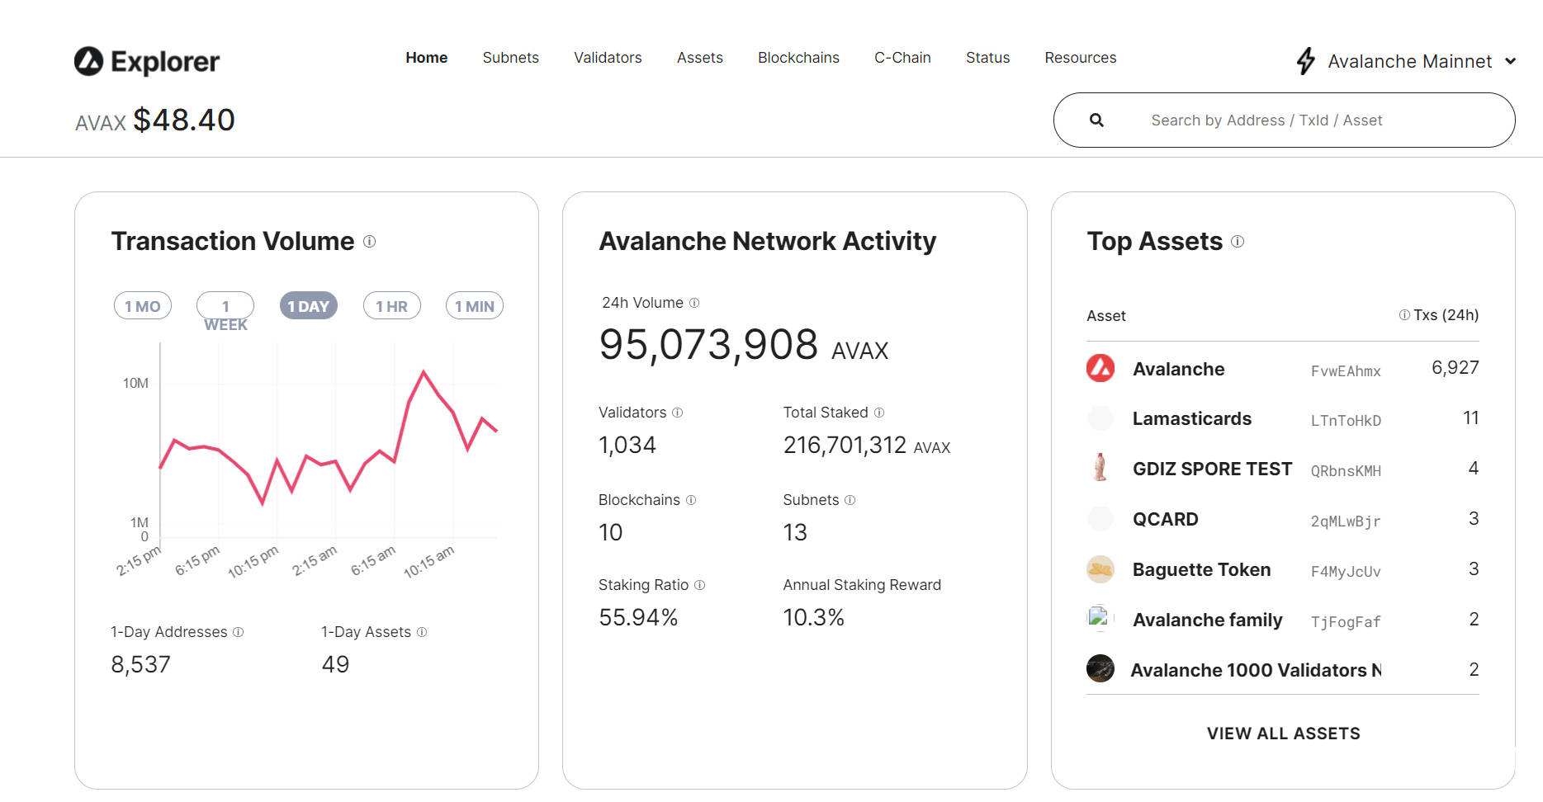Click the Avalanche family asset image
1543x802 pixels.
tap(1099, 618)
